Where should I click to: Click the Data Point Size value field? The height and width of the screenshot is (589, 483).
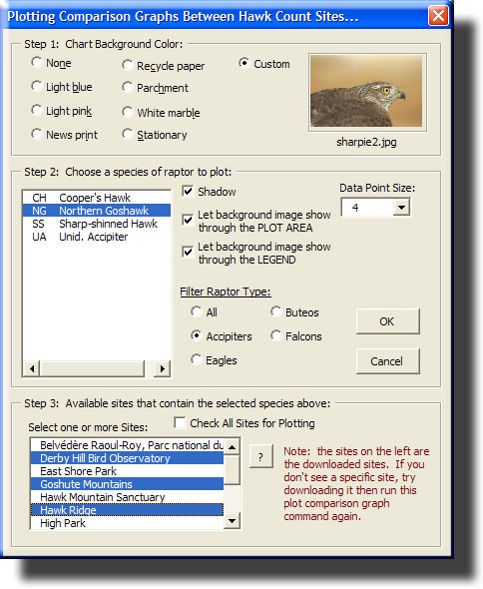point(367,208)
